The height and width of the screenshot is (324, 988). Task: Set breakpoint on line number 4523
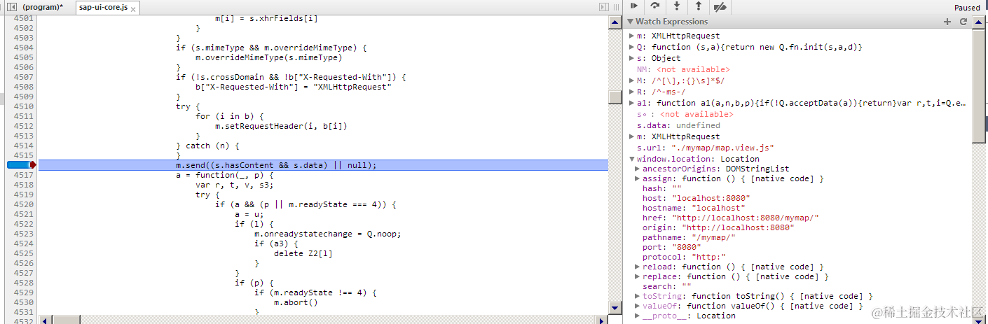click(x=22, y=234)
